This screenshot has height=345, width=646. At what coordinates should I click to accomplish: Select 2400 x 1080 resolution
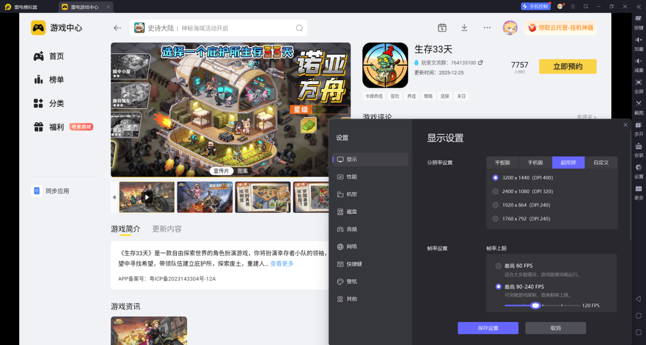coord(495,191)
